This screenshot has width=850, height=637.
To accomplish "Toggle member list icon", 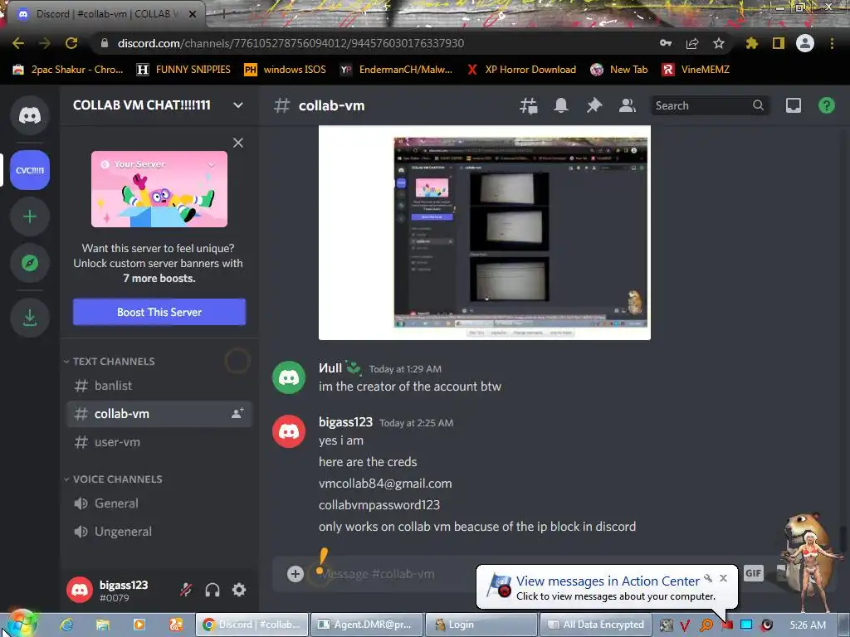I will coord(628,105).
